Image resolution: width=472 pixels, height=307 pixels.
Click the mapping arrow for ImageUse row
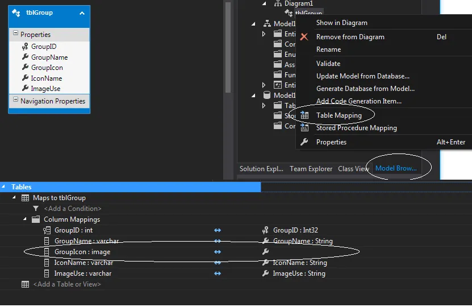(x=218, y=273)
